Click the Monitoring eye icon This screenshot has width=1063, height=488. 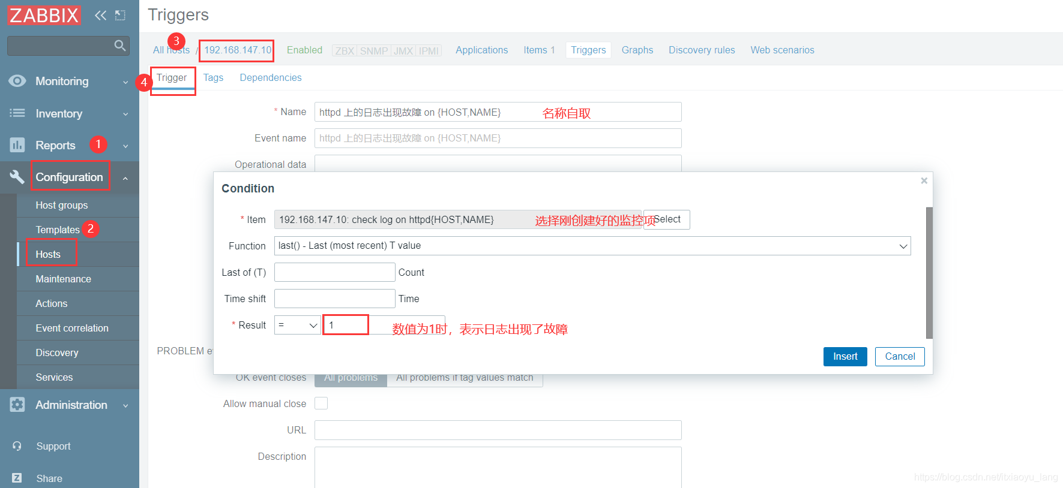point(17,81)
